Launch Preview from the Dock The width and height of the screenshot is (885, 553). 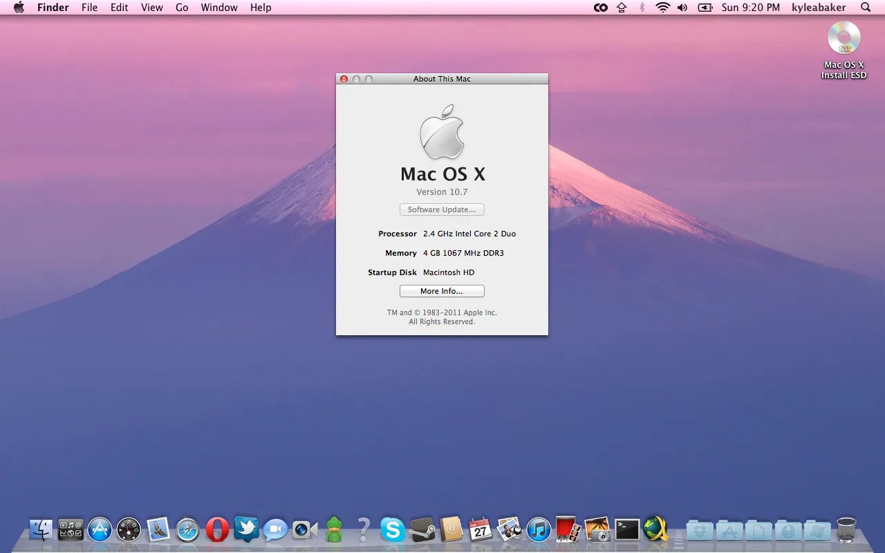click(x=510, y=529)
